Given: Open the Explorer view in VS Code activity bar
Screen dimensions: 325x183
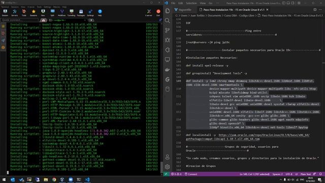Looking at the screenshot, I should pos(168,11).
